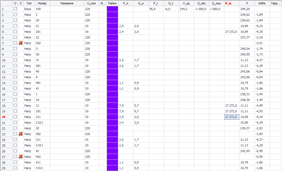Toggle the O checkbox for node 302
282x171 pixels.
coord(15,134)
